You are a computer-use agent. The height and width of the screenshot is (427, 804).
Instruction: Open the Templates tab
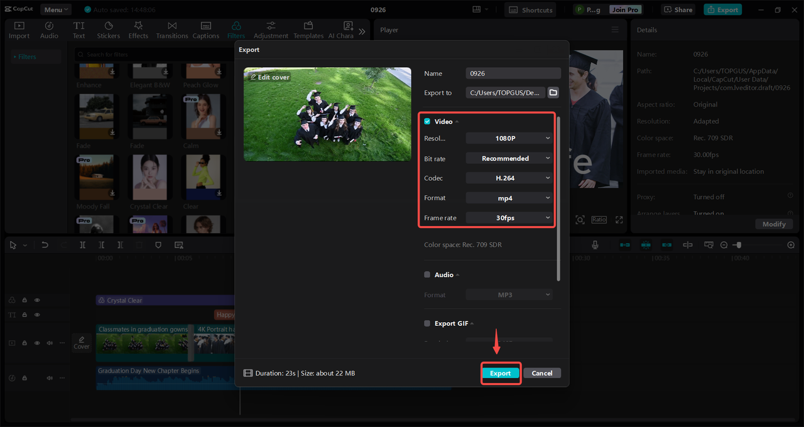308,30
